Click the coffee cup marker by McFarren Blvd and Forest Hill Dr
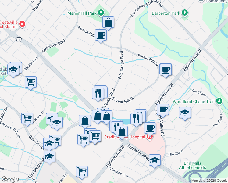This screenshot has height=183, width=228. click(x=101, y=35)
